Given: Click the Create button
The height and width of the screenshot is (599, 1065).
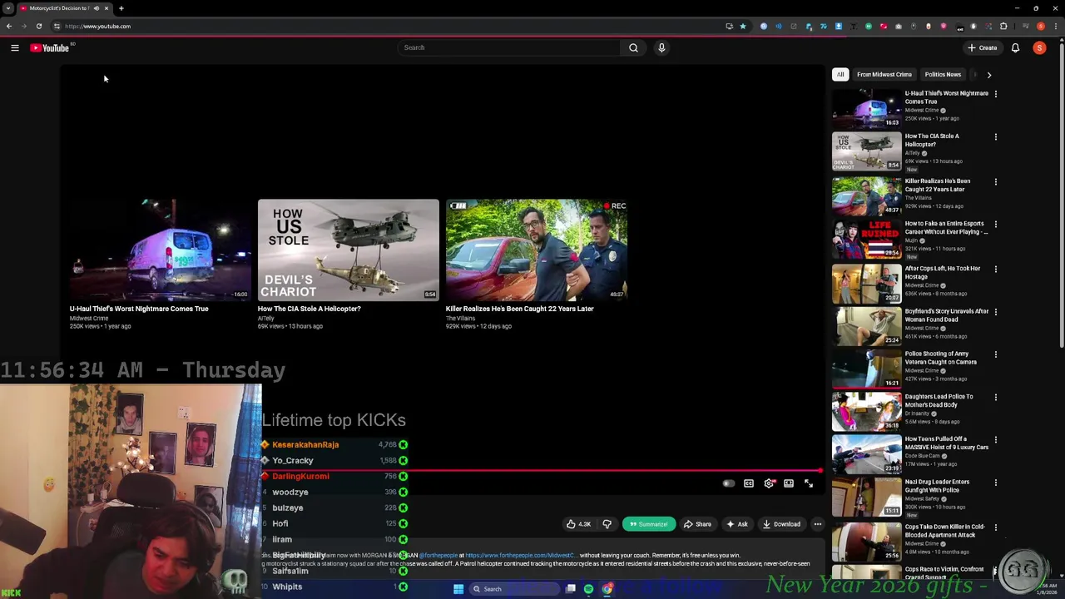Looking at the screenshot, I should click(x=983, y=47).
